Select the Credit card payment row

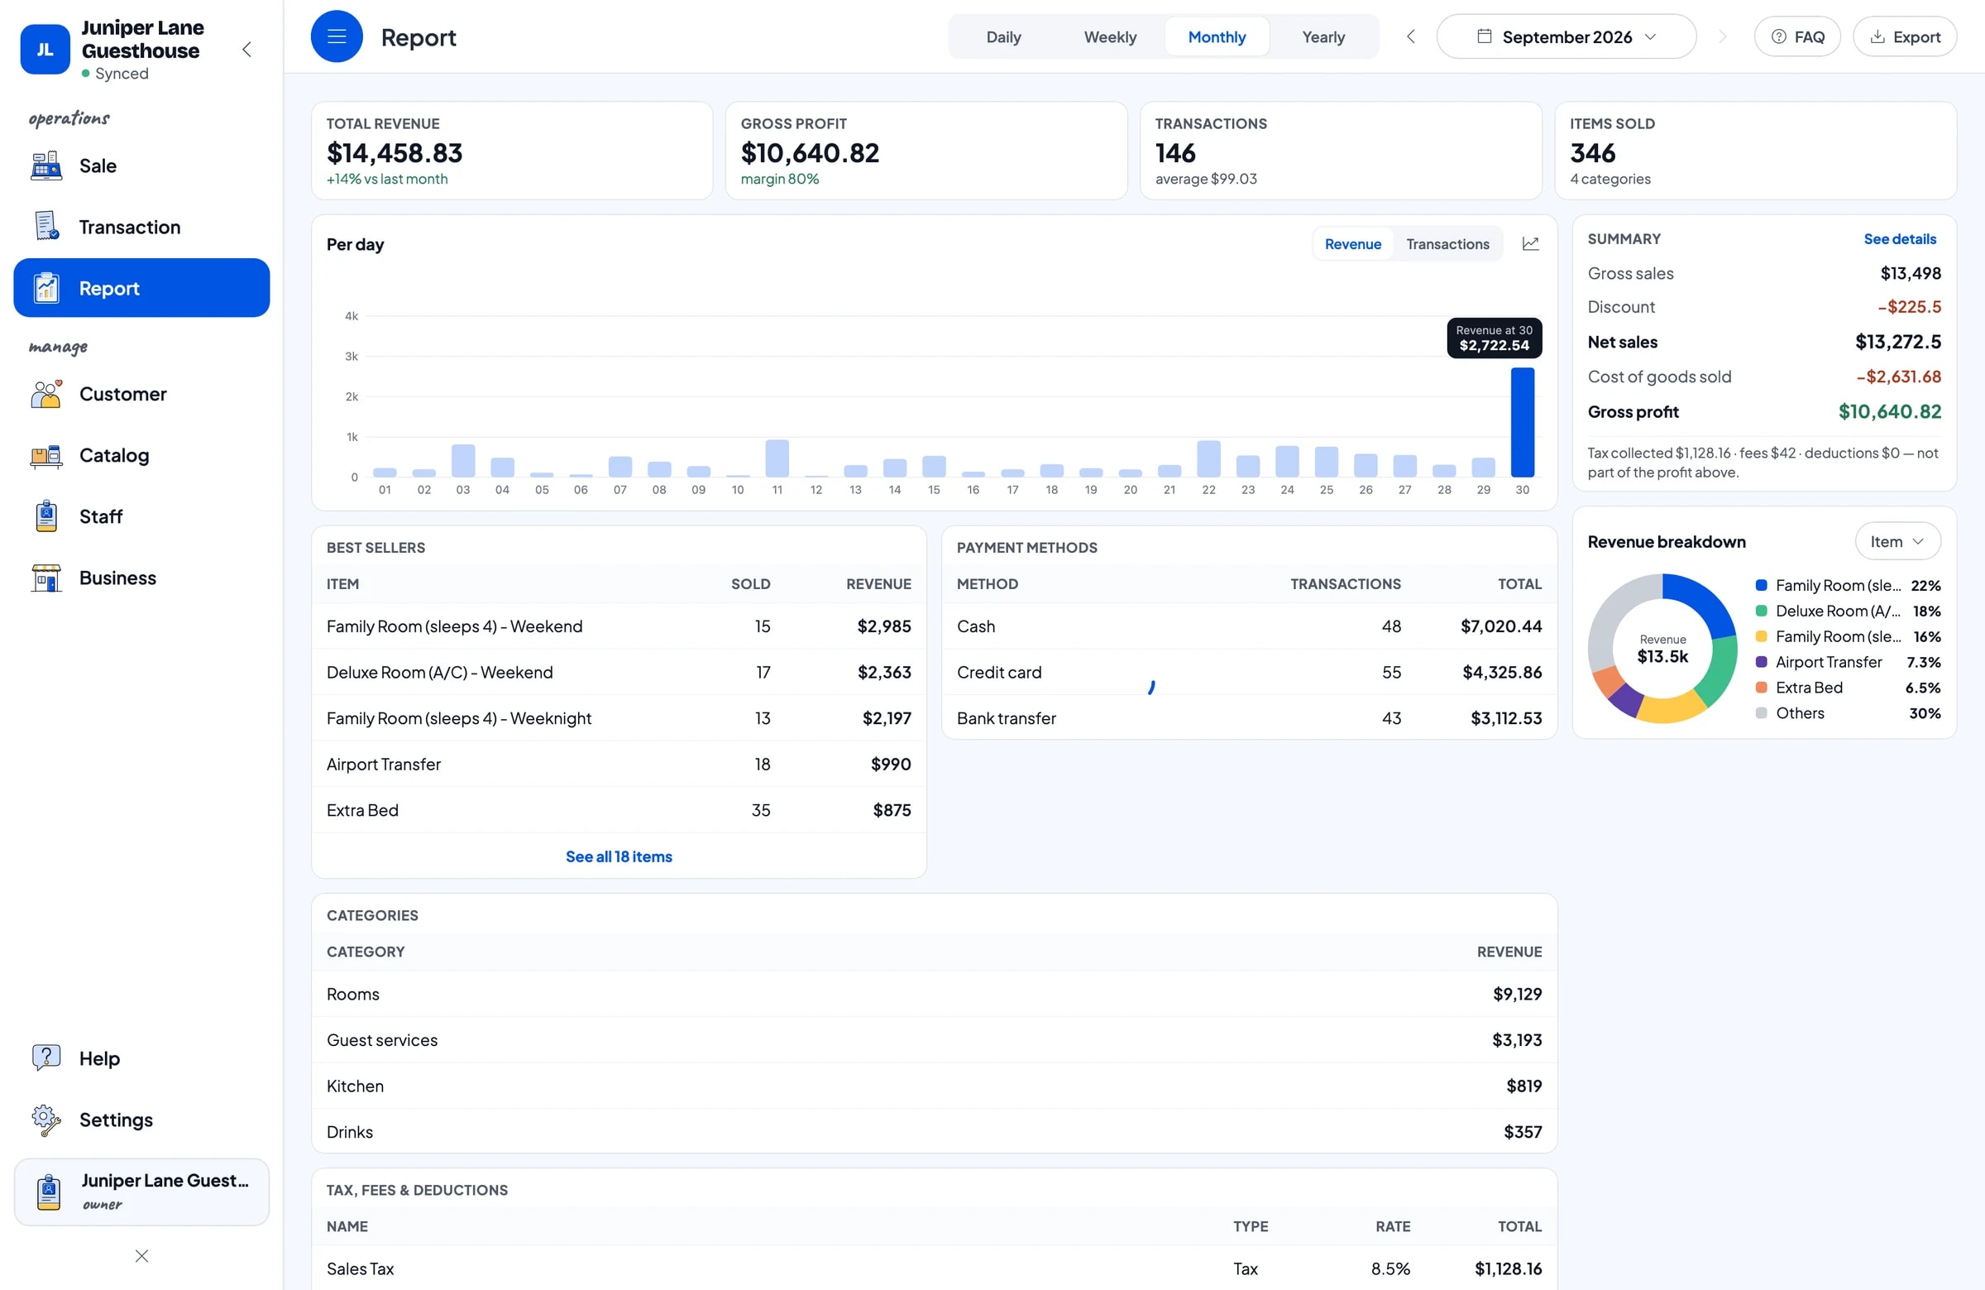click(x=1250, y=672)
